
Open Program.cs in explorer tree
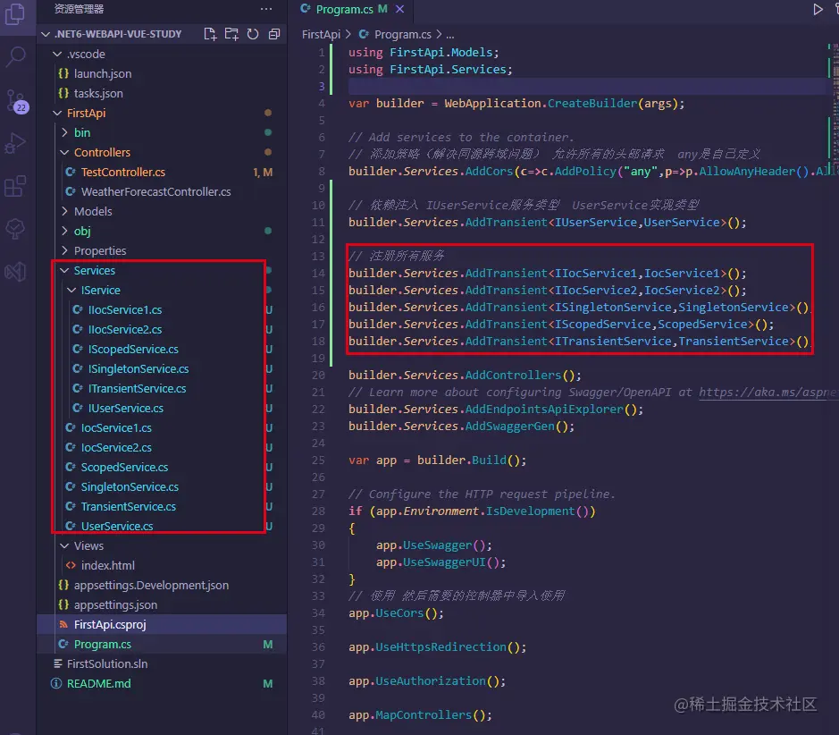point(162,644)
